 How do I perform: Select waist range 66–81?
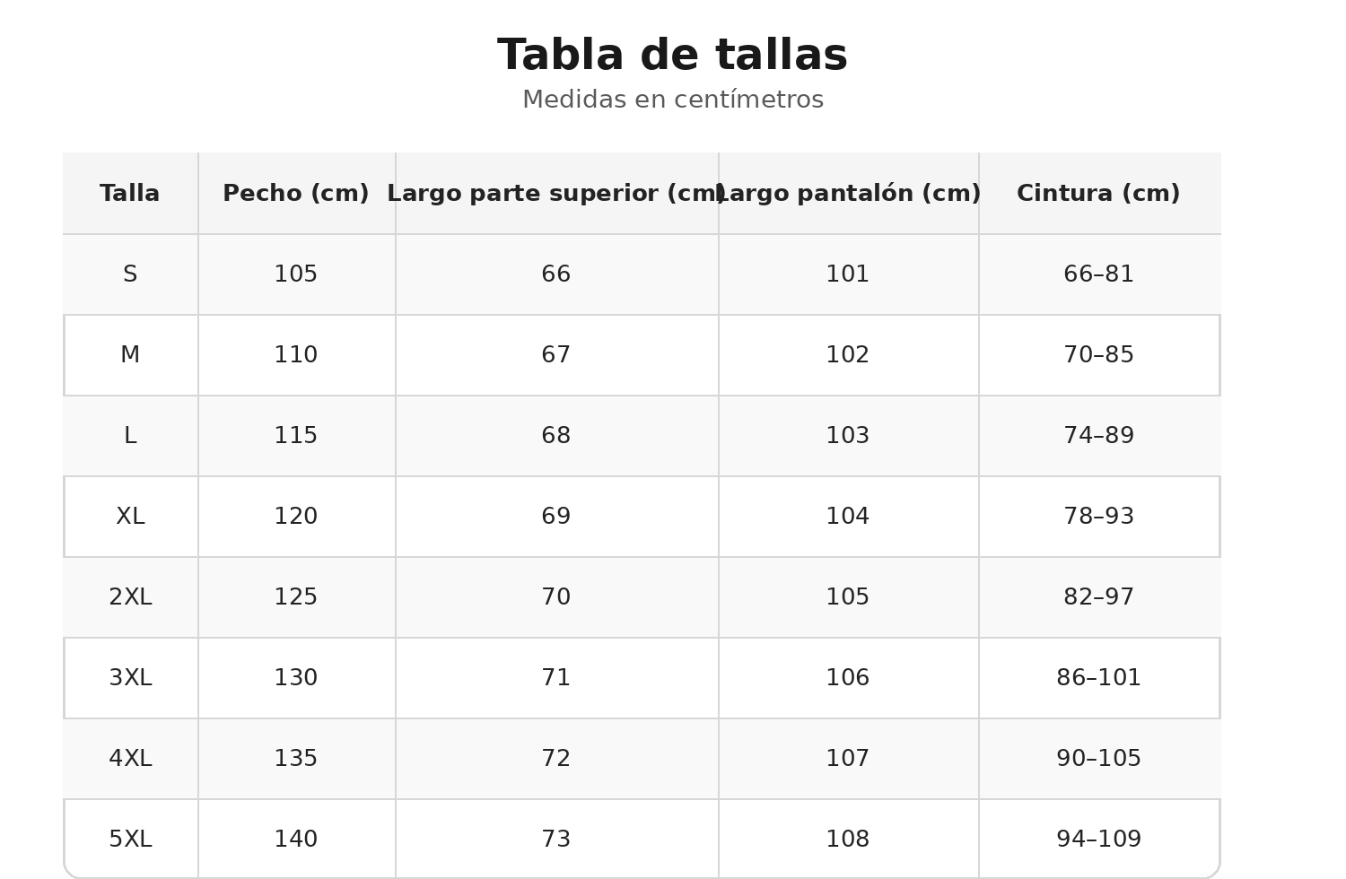(1099, 274)
